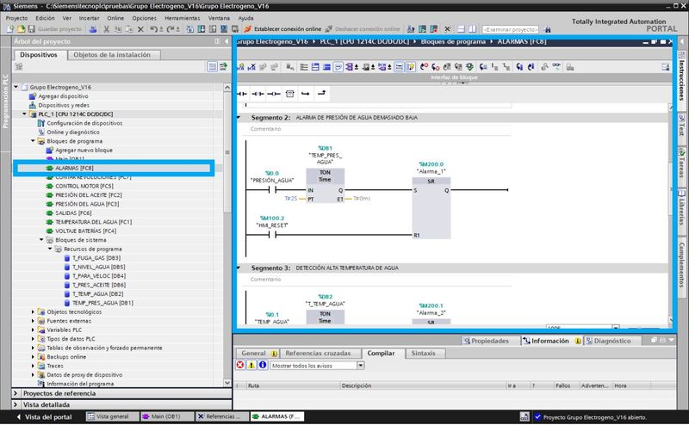Click the open project icon
The height and width of the screenshot is (425, 689).
[x=21, y=29]
